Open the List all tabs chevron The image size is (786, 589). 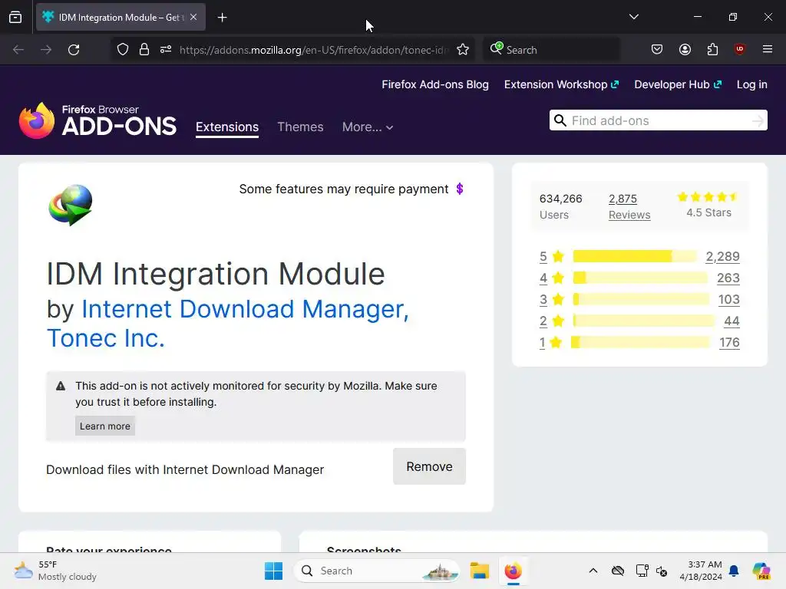[633, 17]
